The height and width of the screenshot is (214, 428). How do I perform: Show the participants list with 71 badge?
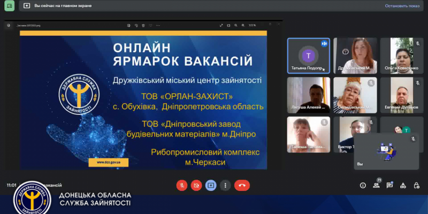377,185
